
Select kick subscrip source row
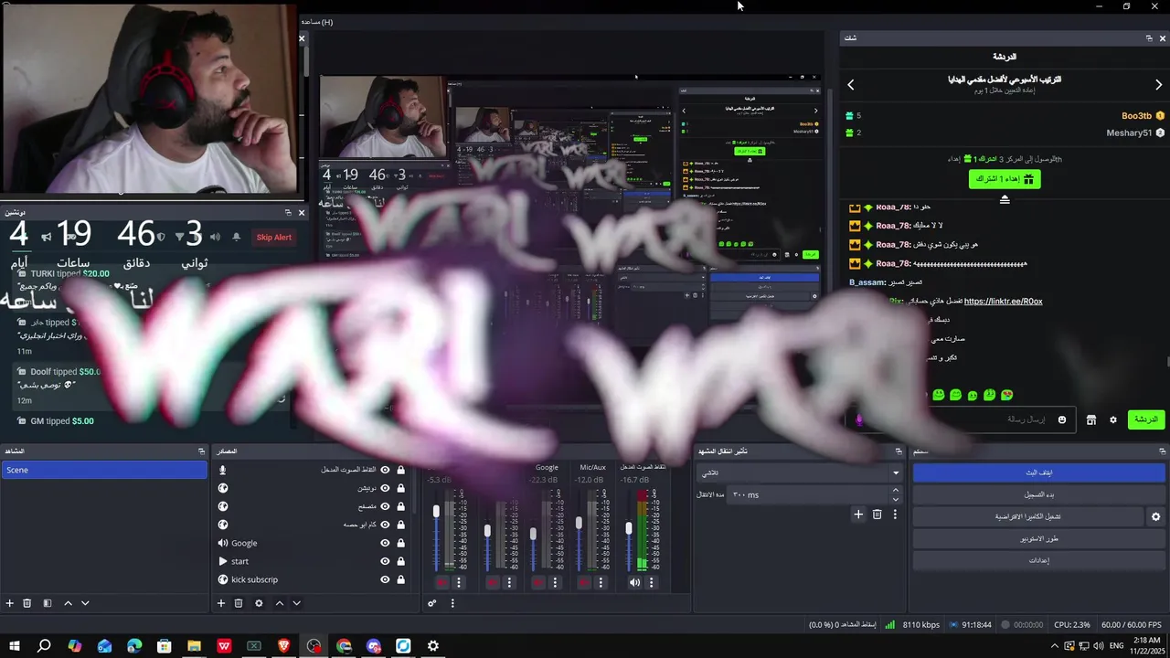click(311, 579)
